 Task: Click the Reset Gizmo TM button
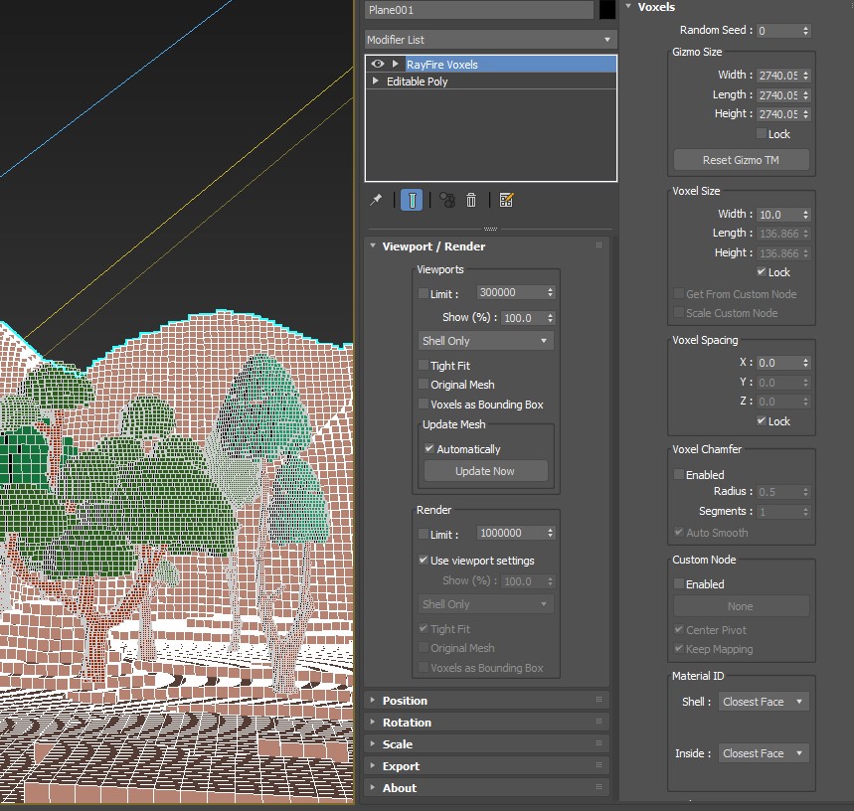pos(741,160)
